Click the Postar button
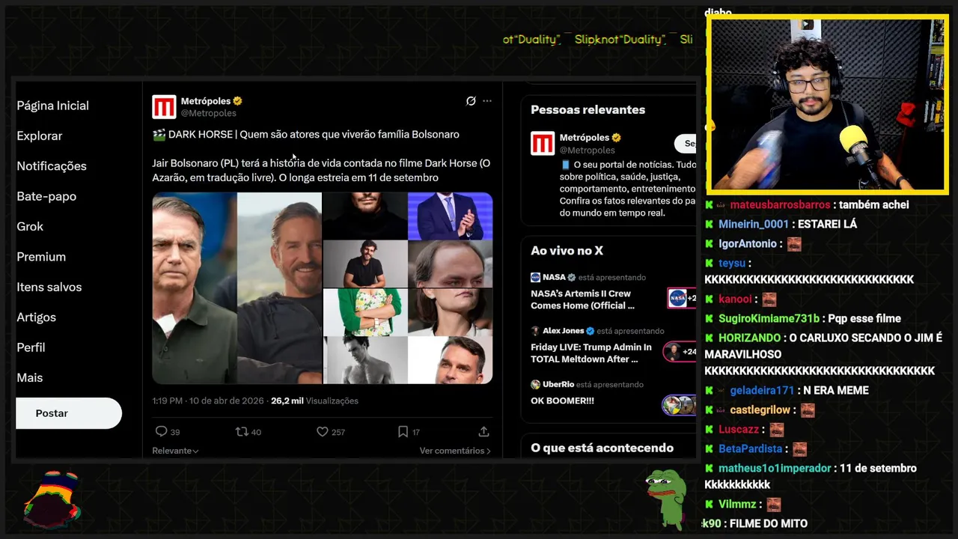This screenshot has width=958, height=539. click(69, 413)
